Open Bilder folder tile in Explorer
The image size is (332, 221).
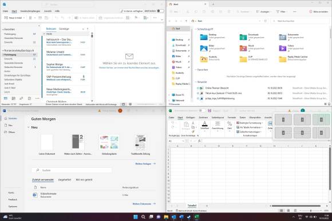[x=212, y=48]
